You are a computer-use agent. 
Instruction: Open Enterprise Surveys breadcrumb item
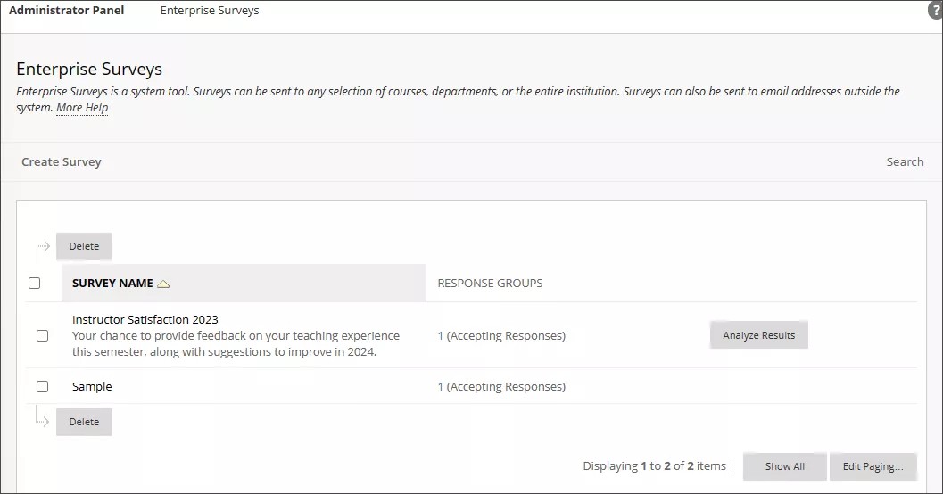pos(210,11)
